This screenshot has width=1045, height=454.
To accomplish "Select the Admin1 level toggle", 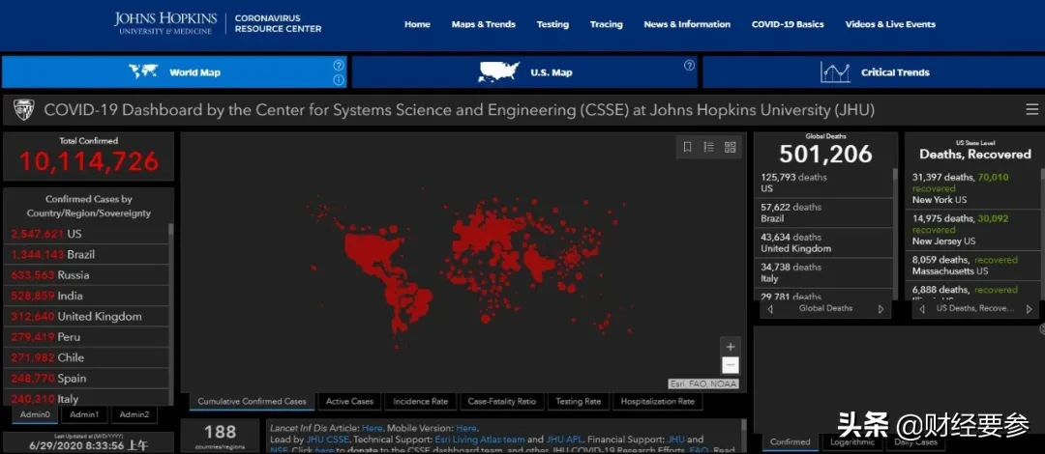I will (84, 414).
